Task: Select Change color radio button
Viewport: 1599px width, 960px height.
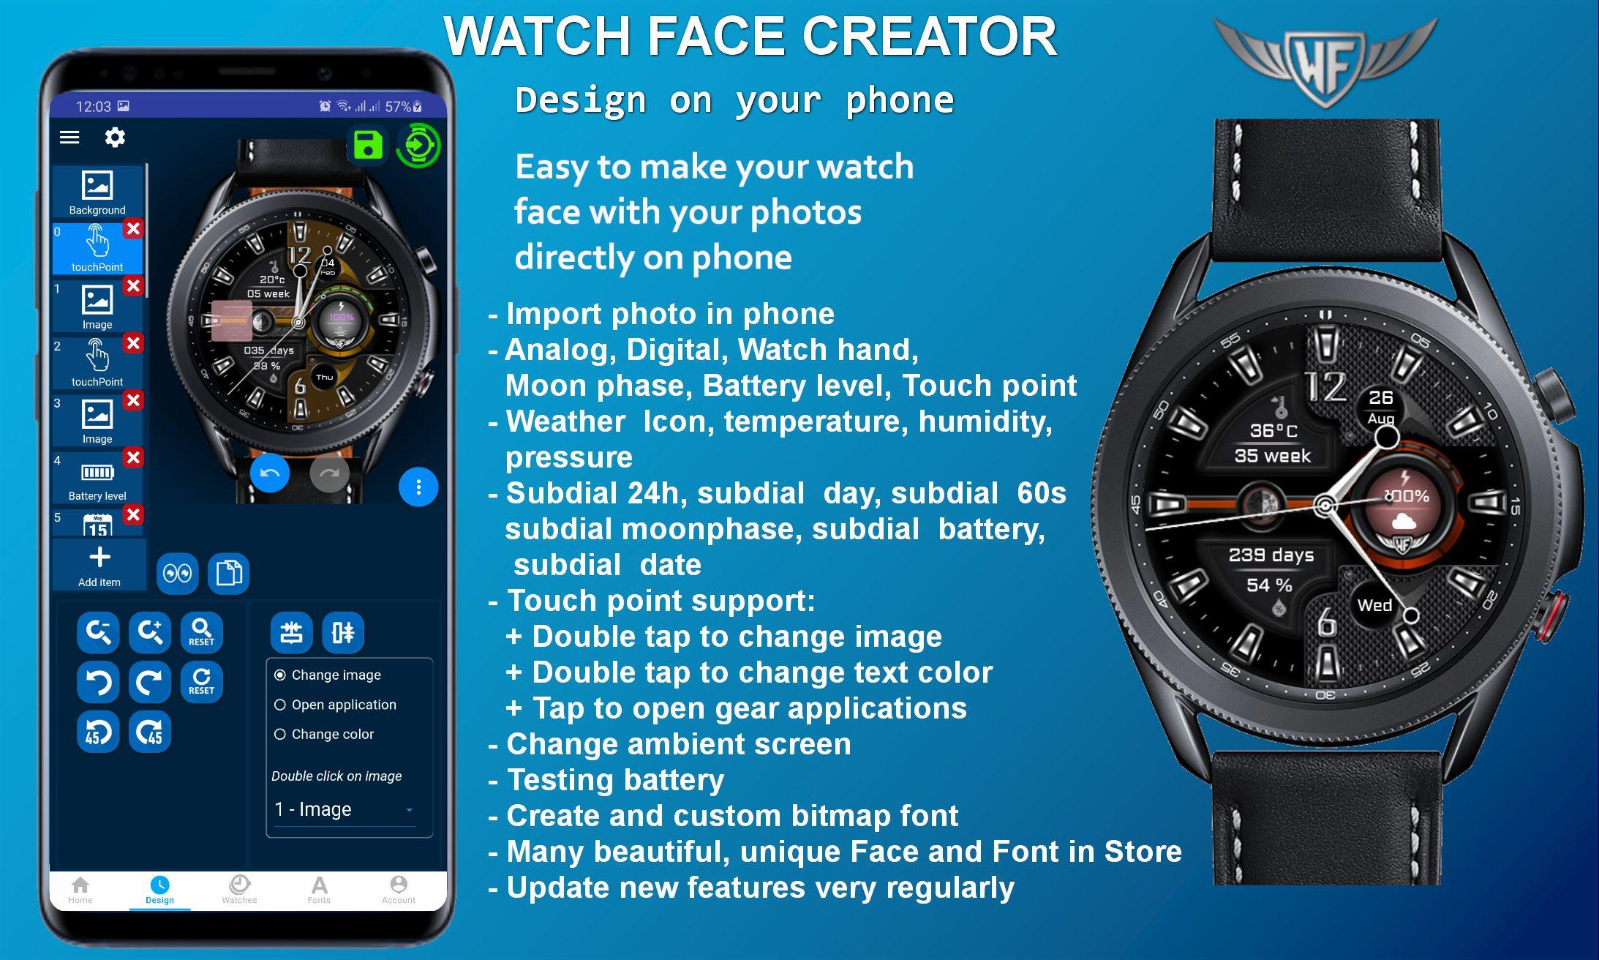Action: click(x=279, y=734)
